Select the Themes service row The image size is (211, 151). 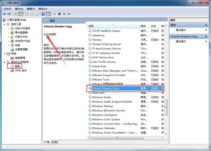click(126, 40)
